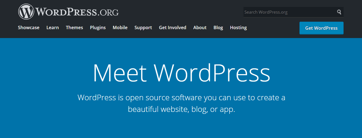Image resolution: width=362 pixels, height=138 pixels.
Task: Click the line starting 'WordPress is open source'
Action: (x=181, y=98)
